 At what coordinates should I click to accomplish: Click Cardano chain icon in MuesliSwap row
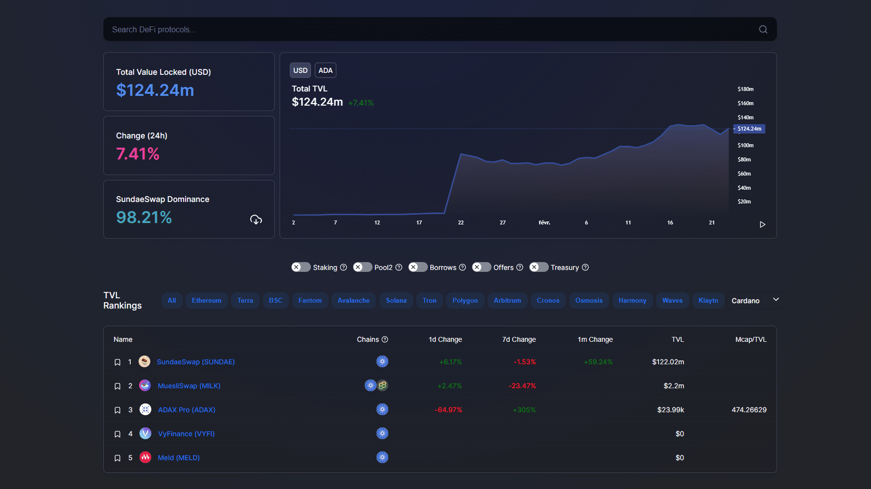click(371, 385)
